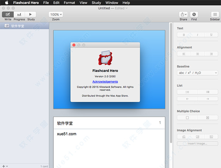Click the card answer text xue51.com
Screen dimensions: 221x168
(x=67, y=134)
